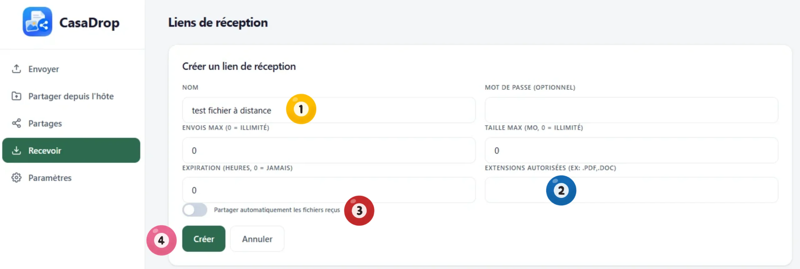Enable Partager automatiquement les fichiers reçus switch
The width and height of the screenshot is (800, 269).
point(195,210)
